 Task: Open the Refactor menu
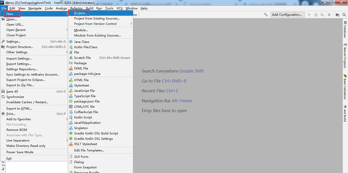coord(76,8)
